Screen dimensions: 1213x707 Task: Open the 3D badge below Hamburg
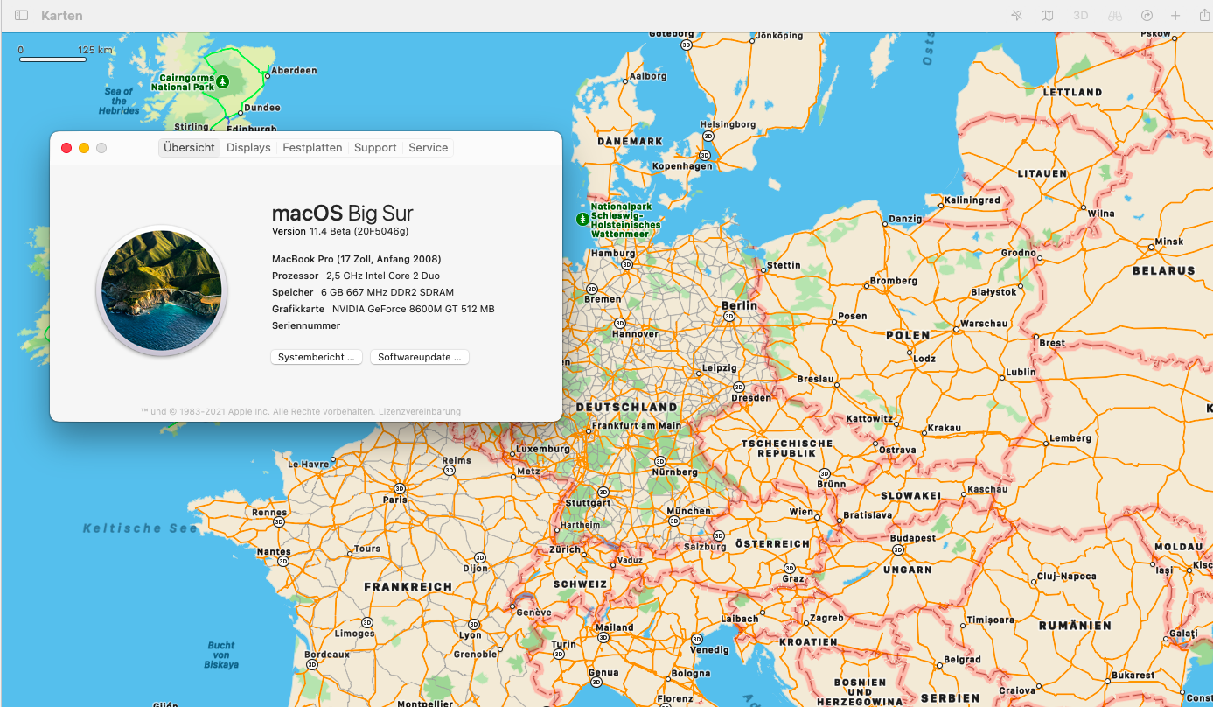626,265
